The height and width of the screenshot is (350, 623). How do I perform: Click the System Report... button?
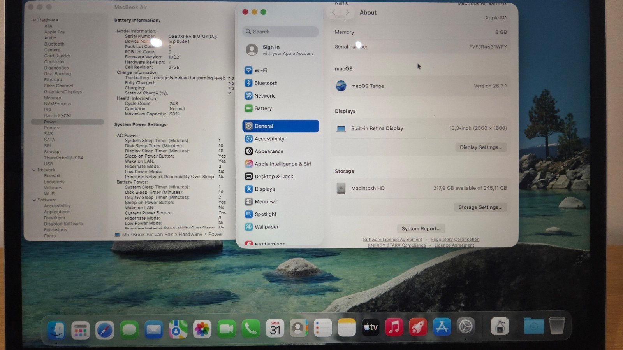point(421,229)
